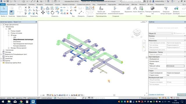Open the Системы ribbon tab
The image size is (186, 104).
coord(32,5)
